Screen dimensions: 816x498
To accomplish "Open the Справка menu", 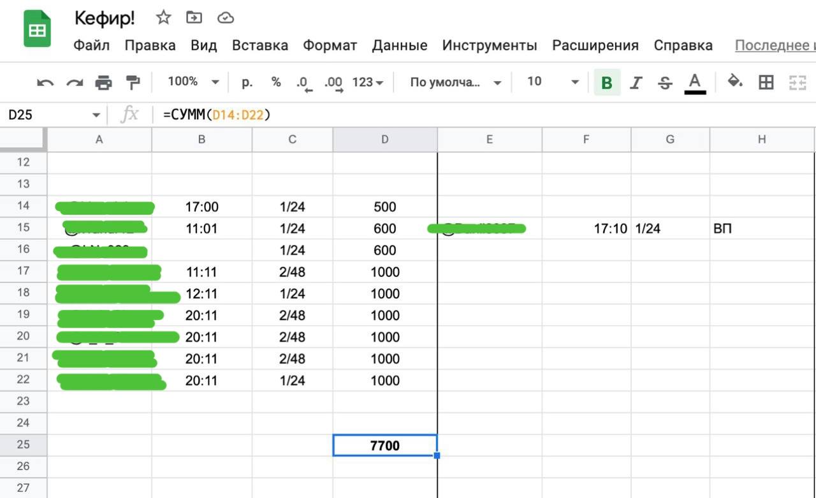I will [x=683, y=45].
